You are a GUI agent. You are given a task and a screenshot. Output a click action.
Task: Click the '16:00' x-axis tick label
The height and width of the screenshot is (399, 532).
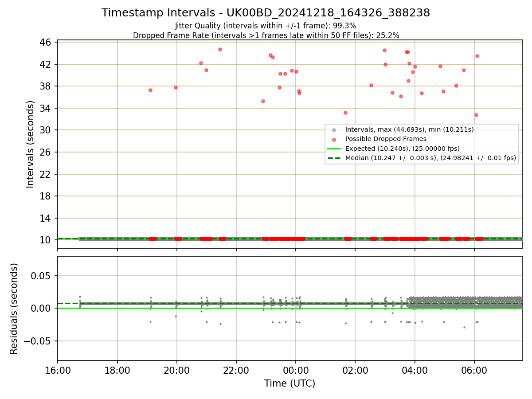pyautogui.click(x=58, y=370)
